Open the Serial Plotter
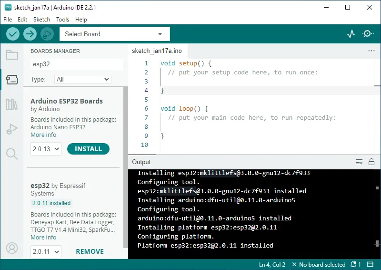Image resolution: width=381 pixels, height=270 pixels. 351,34
